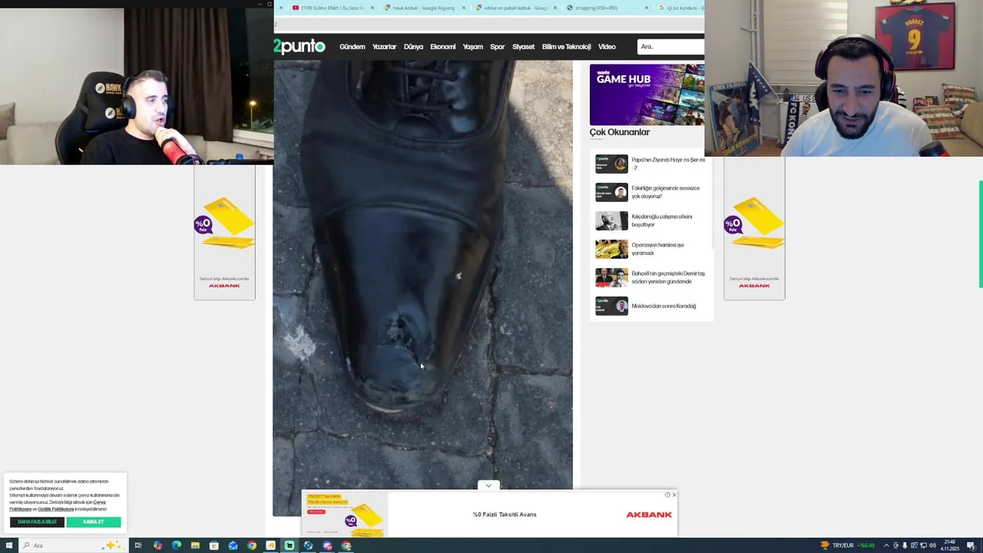Open Microsoft Edge from taskbar
Image resolution: width=983 pixels, height=553 pixels.
[176, 545]
